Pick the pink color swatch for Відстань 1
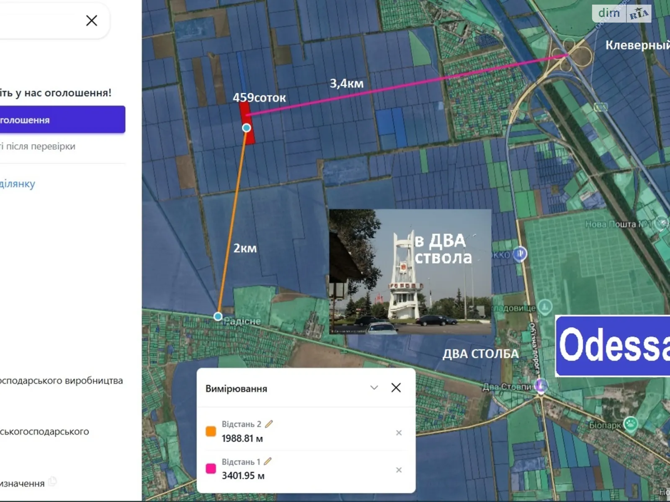Image resolution: width=670 pixels, height=502 pixels. [x=211, y=469]
